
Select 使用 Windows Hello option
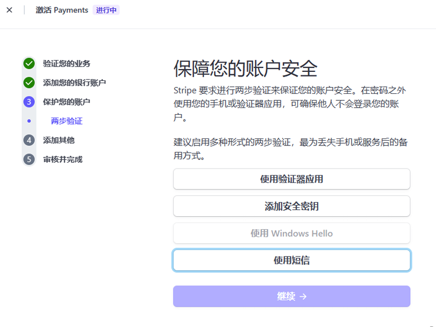click(291, 233)
